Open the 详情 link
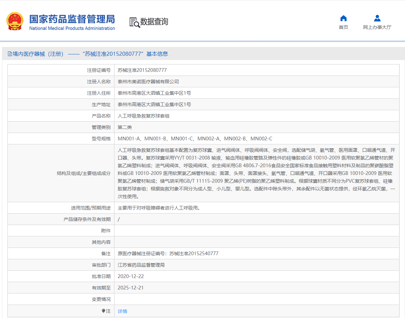 click(123, 311)
